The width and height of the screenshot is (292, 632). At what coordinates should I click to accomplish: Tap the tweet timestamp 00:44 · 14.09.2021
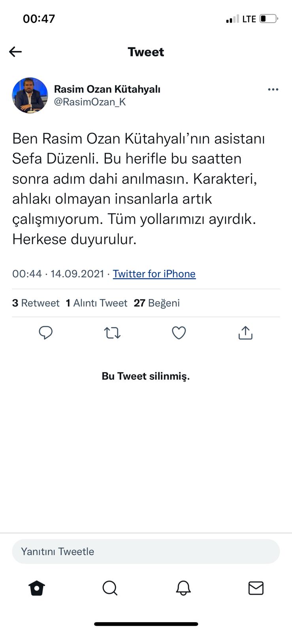[58, 274]
